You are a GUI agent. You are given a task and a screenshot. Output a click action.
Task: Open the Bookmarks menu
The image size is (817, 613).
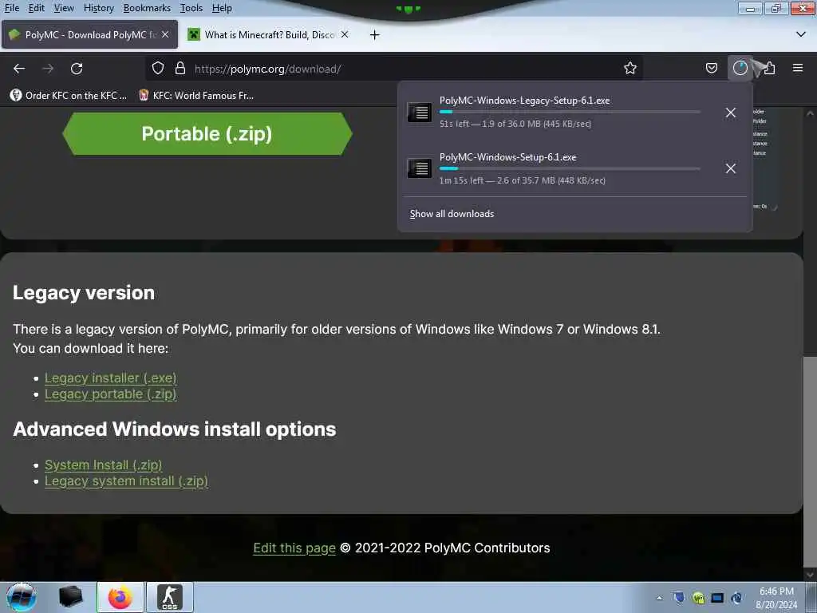pyautogui.click(x=147, y=8)
